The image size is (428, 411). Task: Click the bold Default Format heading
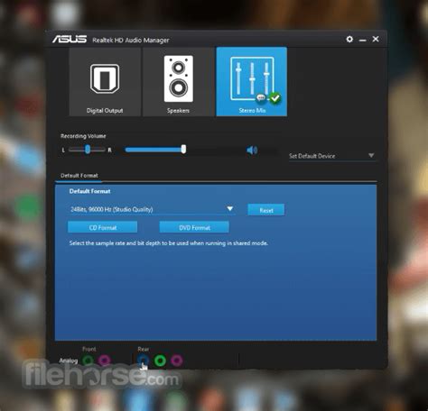(89, 191)
